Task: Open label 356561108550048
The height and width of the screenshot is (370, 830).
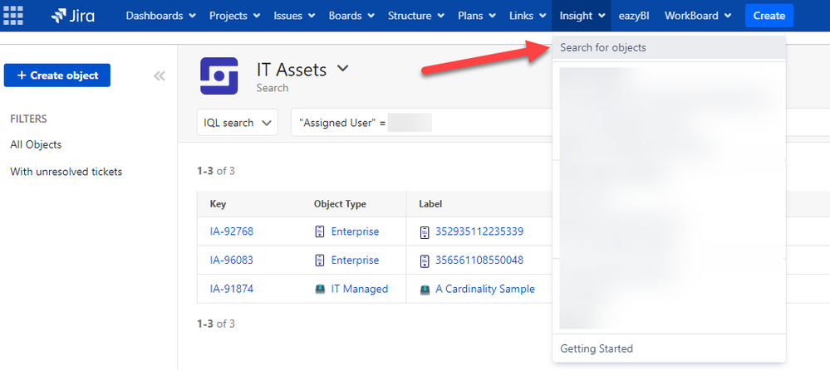Action: point(479,260)
